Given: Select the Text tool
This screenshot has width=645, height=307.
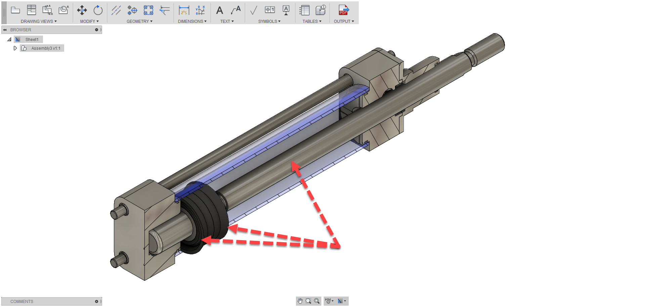Looking at the screenshot, I should click(219, 10).
